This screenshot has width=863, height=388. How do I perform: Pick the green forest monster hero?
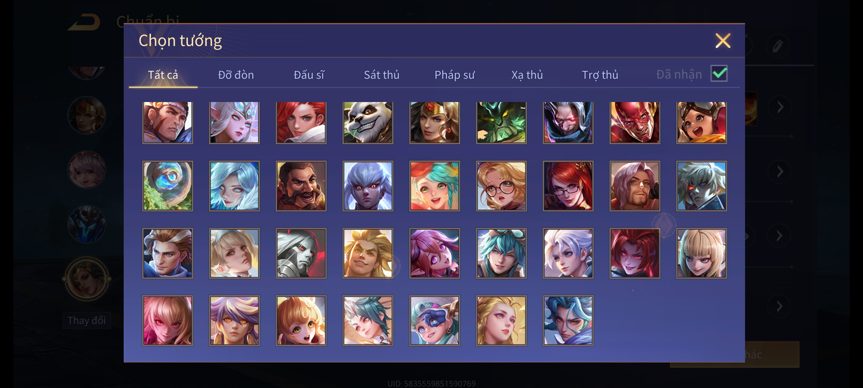click(501, 123)
